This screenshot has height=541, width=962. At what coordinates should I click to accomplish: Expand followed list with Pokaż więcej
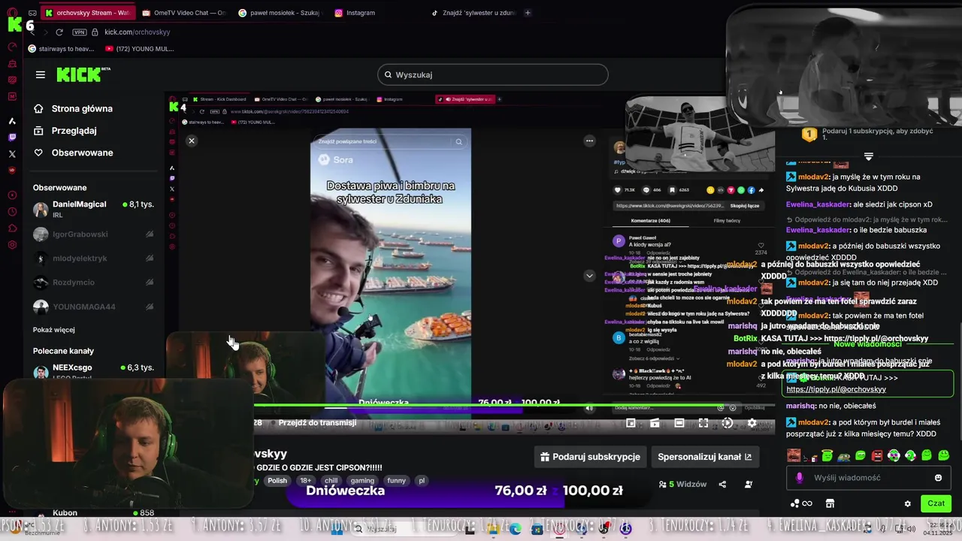[54, 330]
